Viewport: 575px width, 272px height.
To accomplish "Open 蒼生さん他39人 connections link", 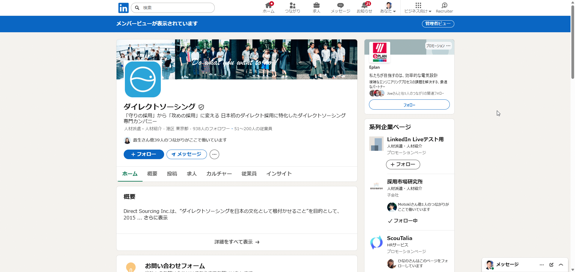I will pos(180,140).
